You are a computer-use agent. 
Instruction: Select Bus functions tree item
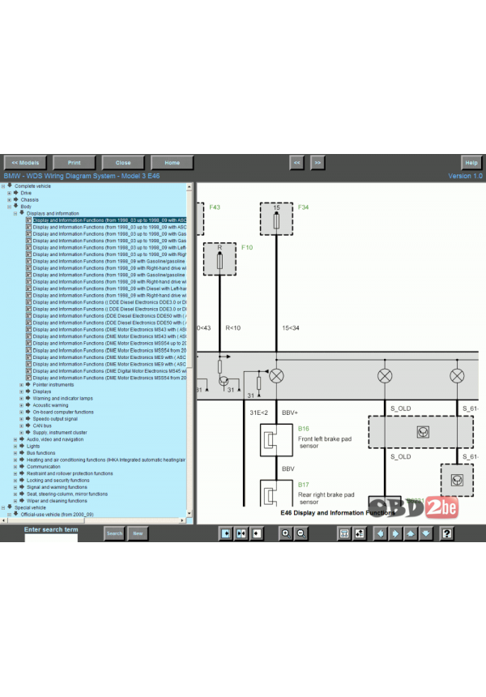(x=40, y=453)
